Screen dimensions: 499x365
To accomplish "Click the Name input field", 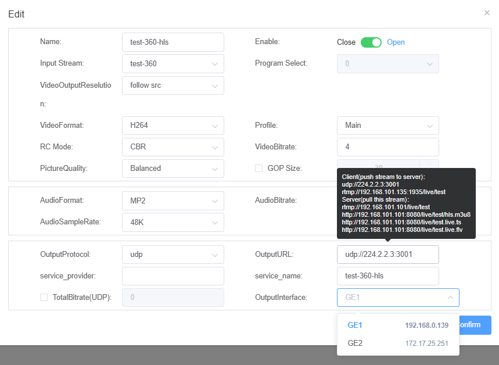I will coord(173,42).
